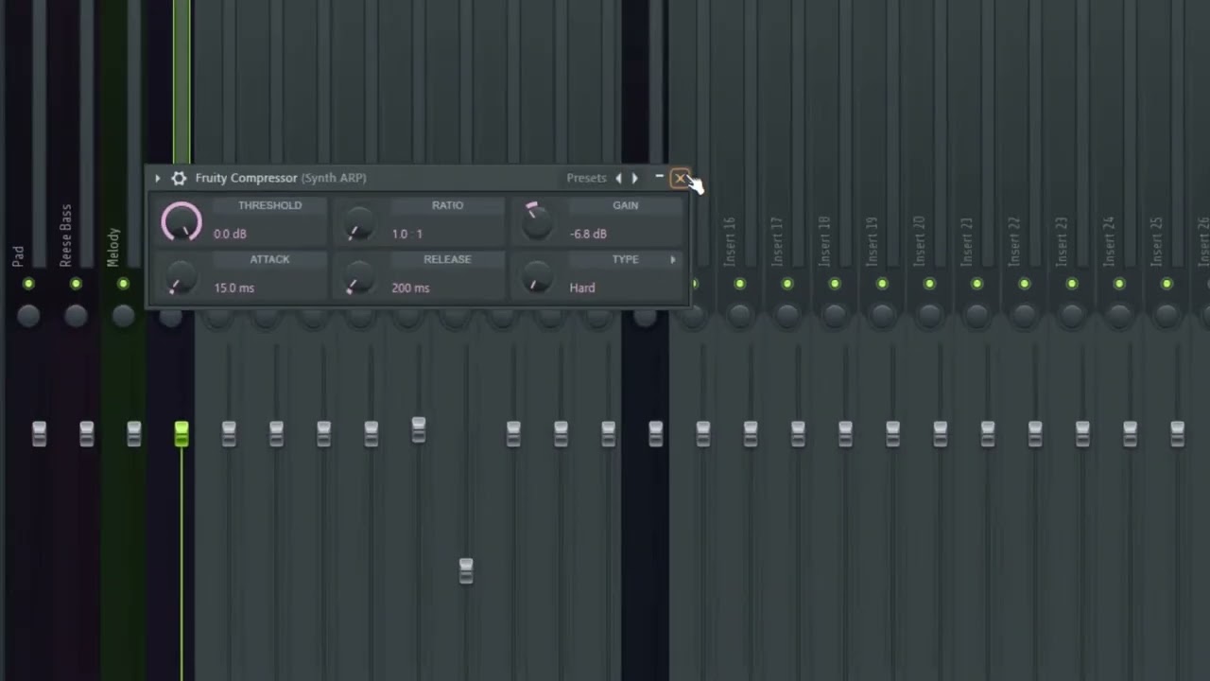Image resolution: width=1210 pixels, height=681 pixels.
Task: Mute the Insert 20 track
Action: pyautogui.click(x=929, y=284)
